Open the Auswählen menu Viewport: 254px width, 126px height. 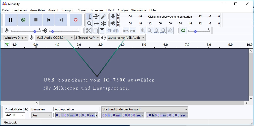(37, 10)
